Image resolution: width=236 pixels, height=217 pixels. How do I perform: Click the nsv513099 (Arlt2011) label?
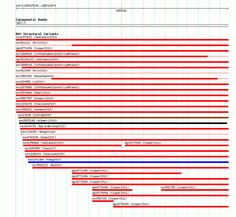tap(32, 70)
